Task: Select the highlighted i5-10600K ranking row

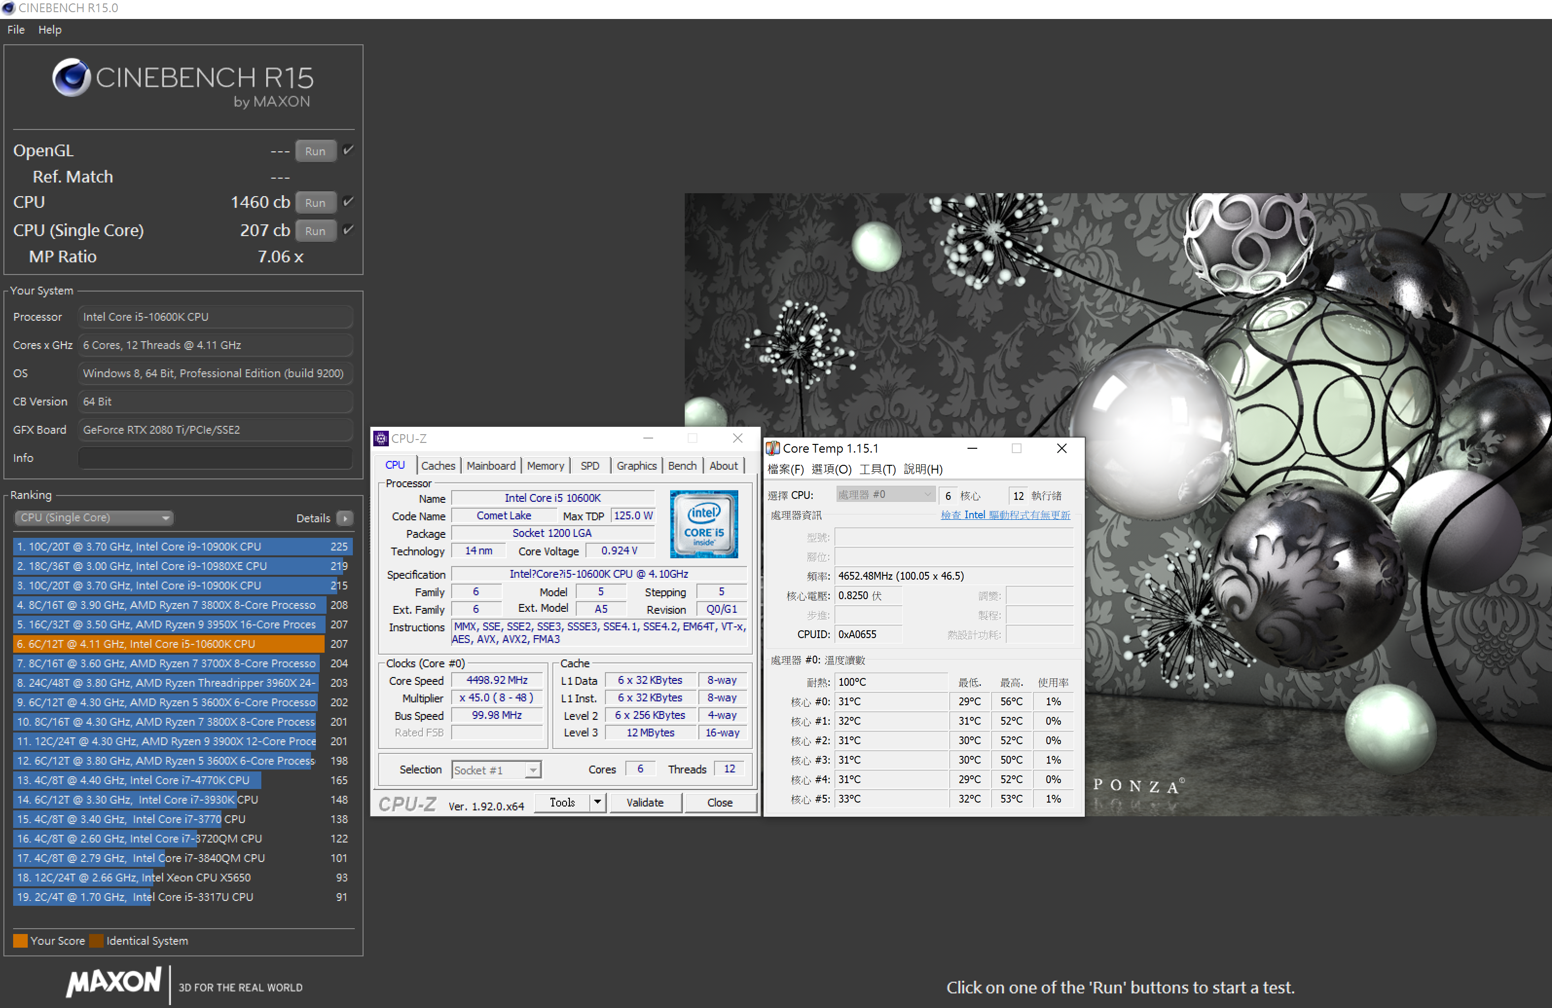Action: (x=183, y=643)
